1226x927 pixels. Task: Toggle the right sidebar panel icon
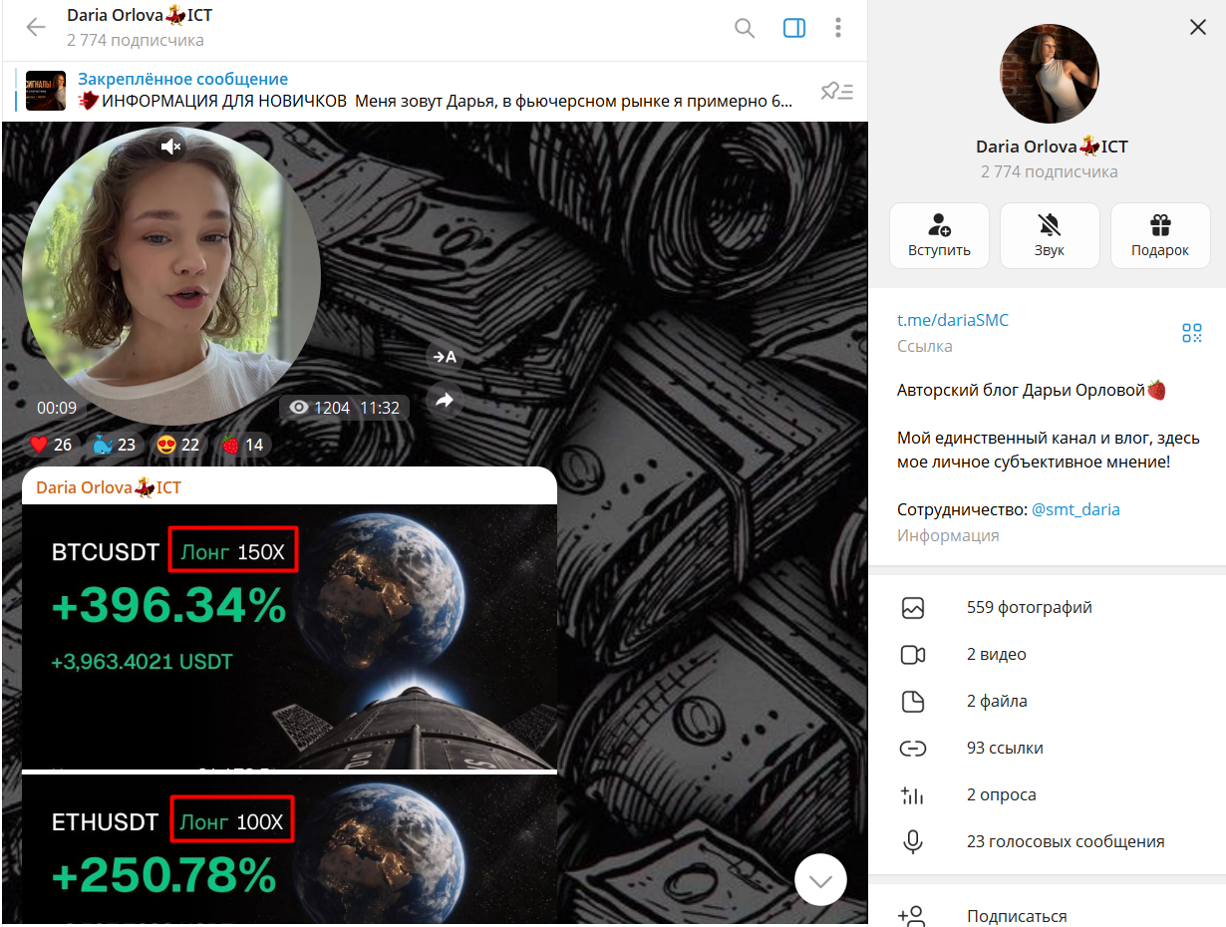(794, 28)
